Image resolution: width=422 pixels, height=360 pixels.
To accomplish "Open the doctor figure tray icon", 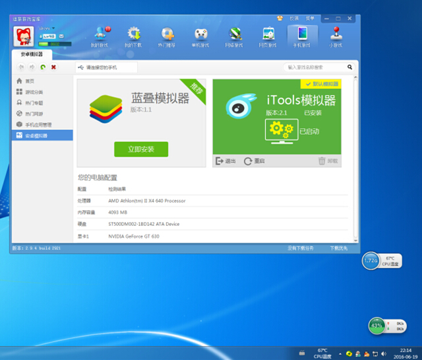I will [358, 354].
